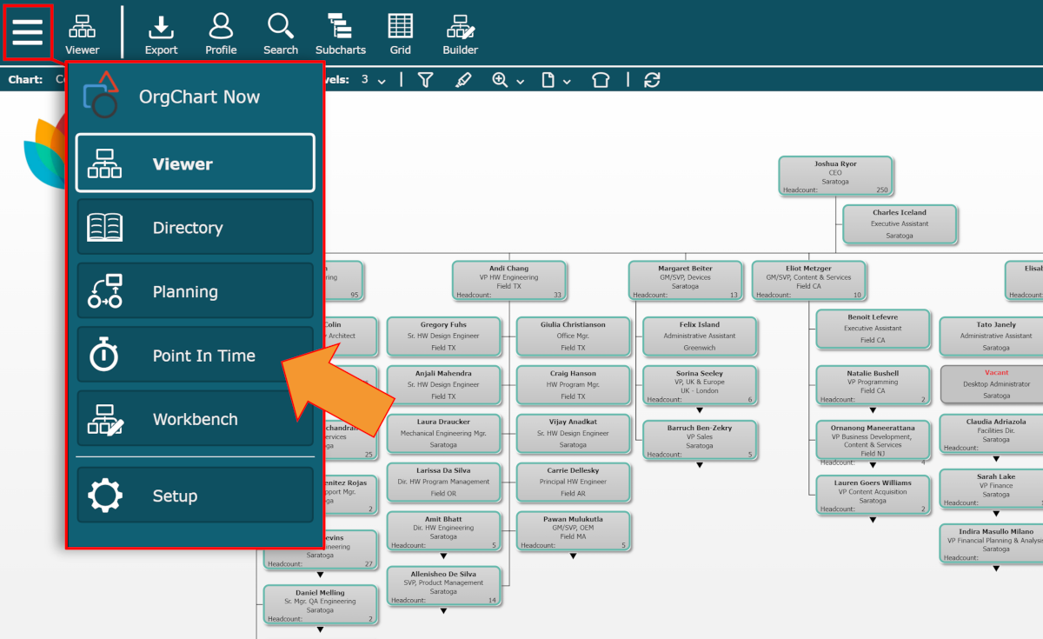The height and width of the screenshot is (639, 1043).
Task: Expand the reports below Sorina Seeley
Action: (x=700, y=409)
